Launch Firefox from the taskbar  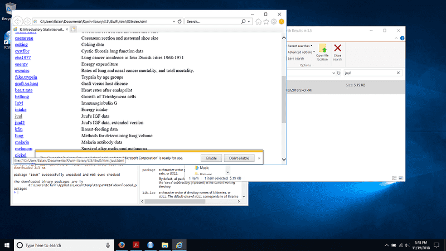pos(120,245)
